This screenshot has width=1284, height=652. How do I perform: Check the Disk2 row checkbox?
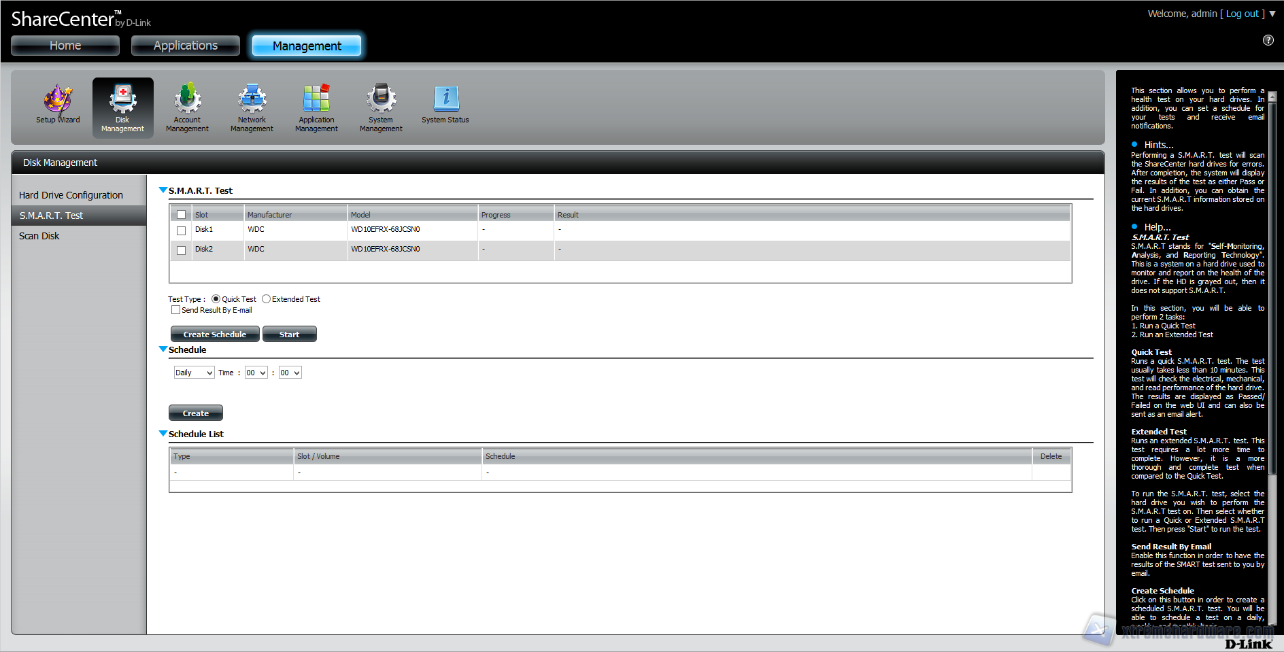[x=182, y=250]
